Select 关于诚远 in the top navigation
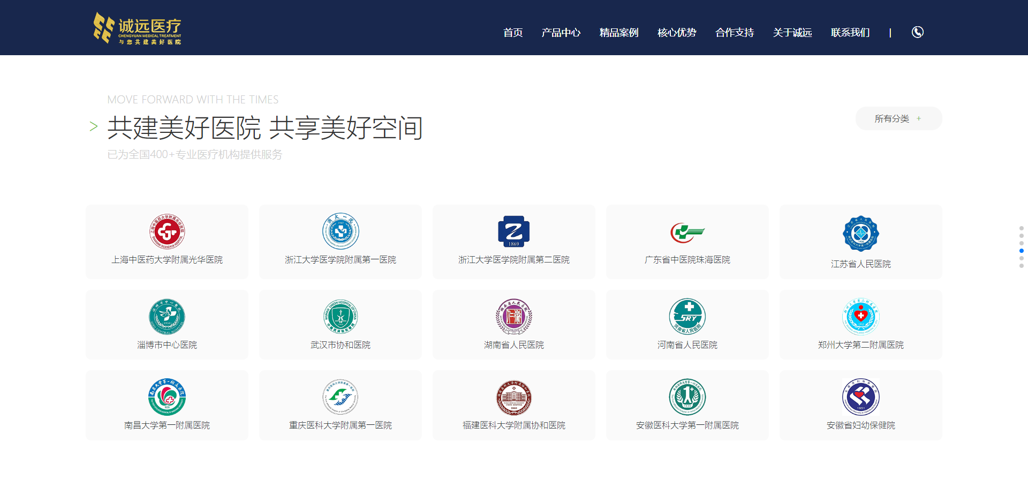 [x=792, y=33]
